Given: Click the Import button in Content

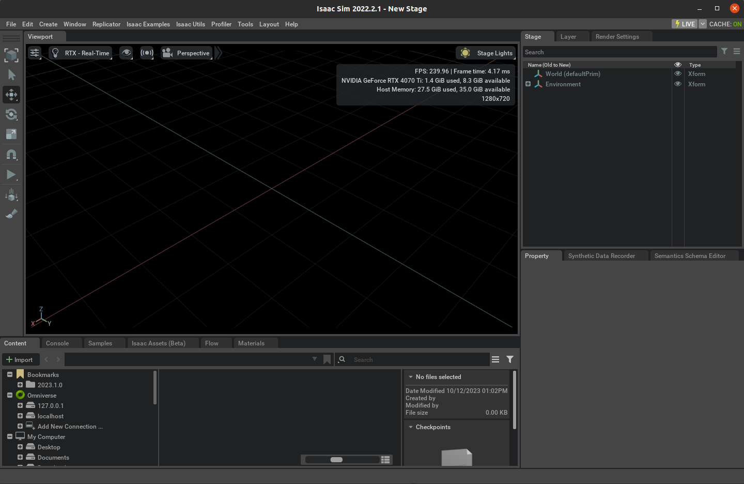Looking at the screenshot, I should pyautogui.click(x=20, y=359).
